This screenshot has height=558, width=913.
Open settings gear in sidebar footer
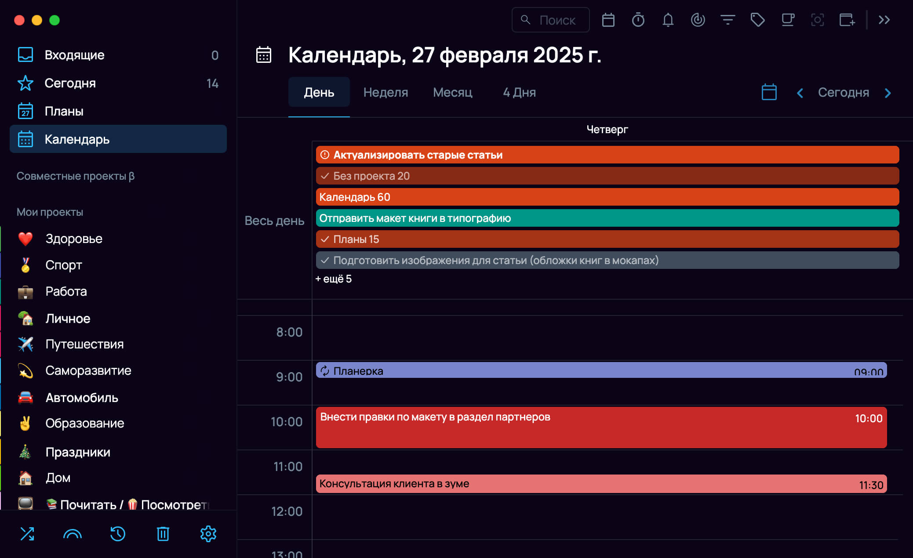pos(208,533)
